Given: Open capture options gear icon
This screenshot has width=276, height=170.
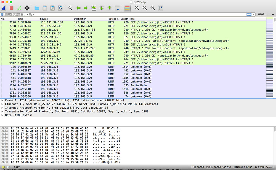Looking at the screenshot, I should [x=27, y=8].
